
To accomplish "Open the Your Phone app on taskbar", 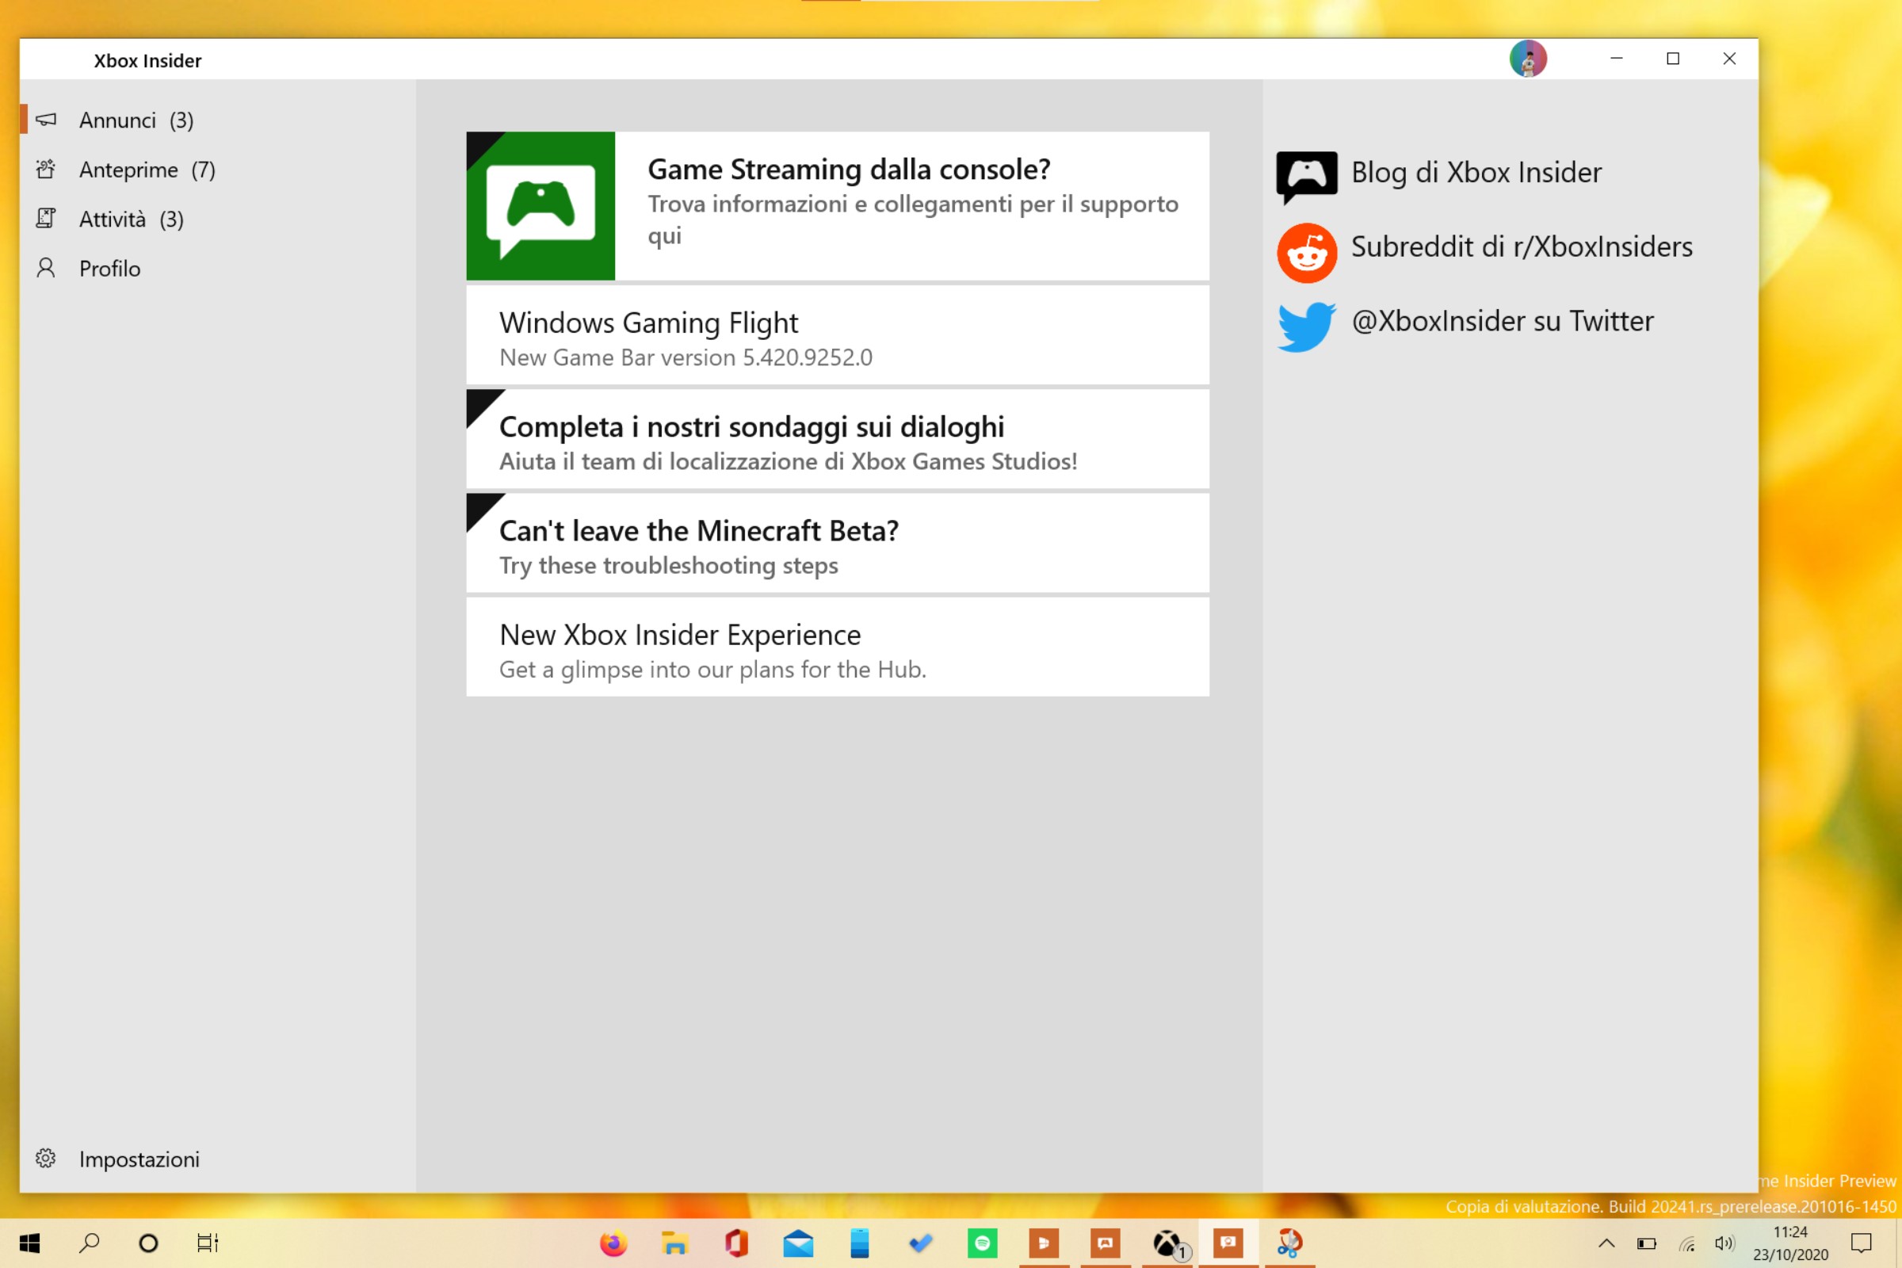I will [x=860, y=1243].
